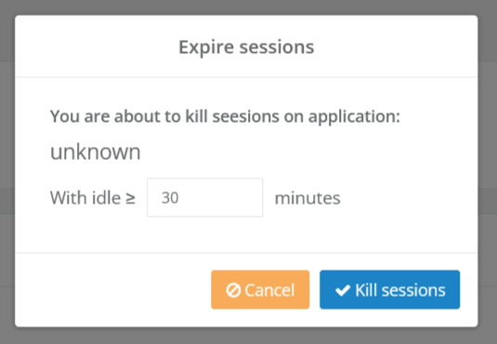
Task: Click the dialog footer left of Cancel
Action: coord(112,289)
